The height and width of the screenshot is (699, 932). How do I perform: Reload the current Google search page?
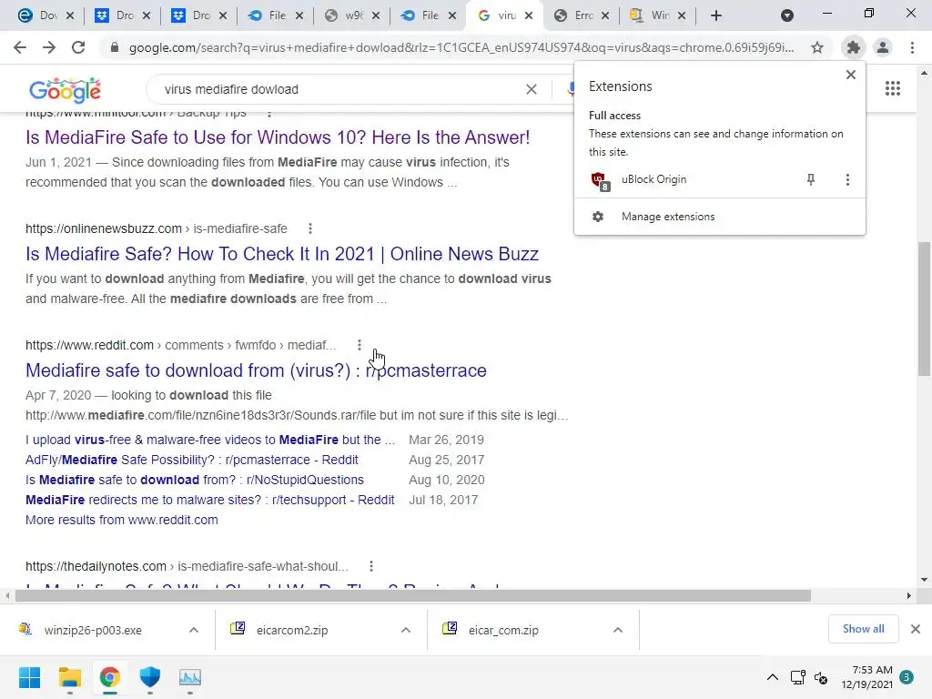tap(78, 47)
